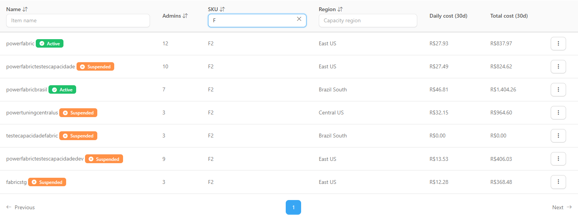Click daily cost R$12.28
This screenshot has height=215, width=578.
[x=439, y=182]
